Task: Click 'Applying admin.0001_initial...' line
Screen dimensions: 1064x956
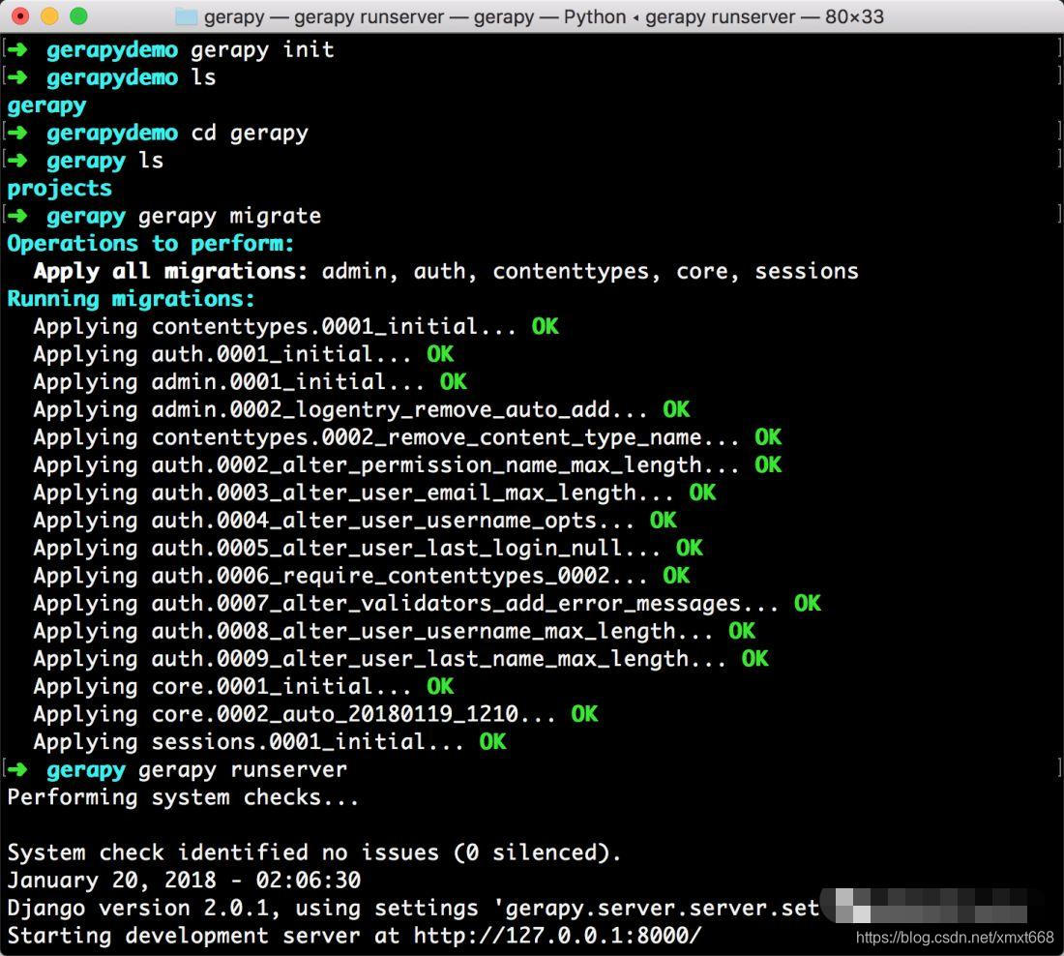Action: click(250, 381)
